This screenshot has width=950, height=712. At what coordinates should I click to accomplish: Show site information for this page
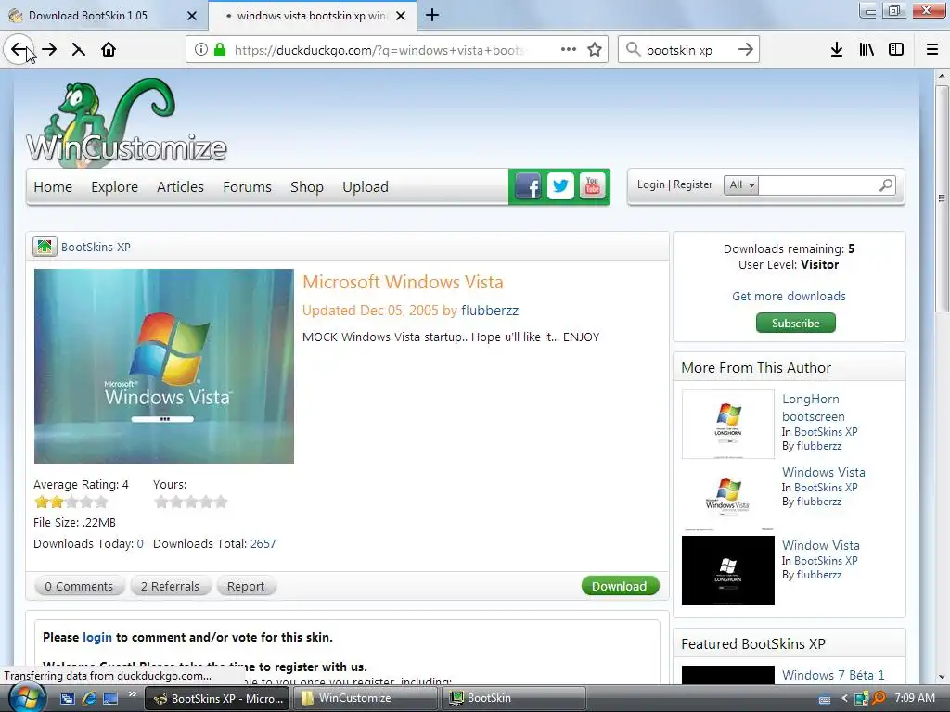click(201, 50)
